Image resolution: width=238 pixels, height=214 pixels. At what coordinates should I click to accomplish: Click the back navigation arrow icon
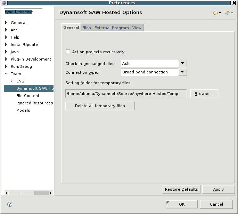(x=215, y=13)
